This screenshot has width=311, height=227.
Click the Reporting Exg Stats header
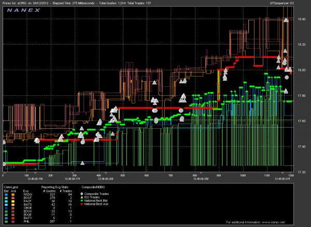point(55,186)
